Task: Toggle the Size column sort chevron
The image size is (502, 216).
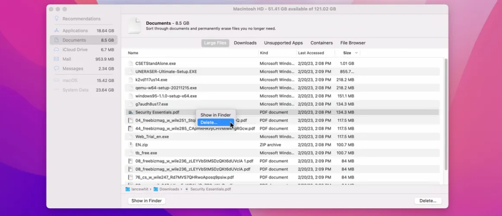Action: coord(356,53)
